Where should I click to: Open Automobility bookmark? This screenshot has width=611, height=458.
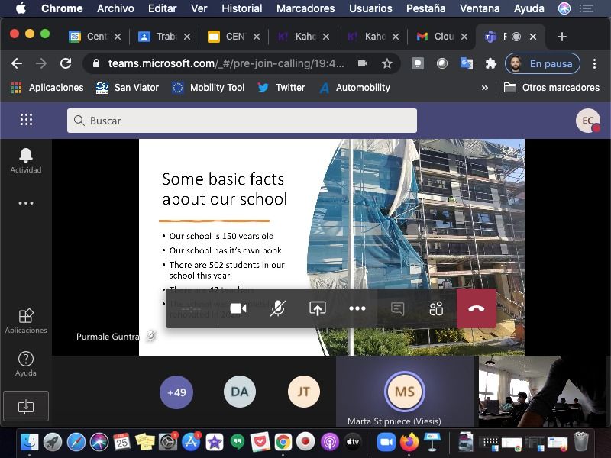tap(354, 88)
